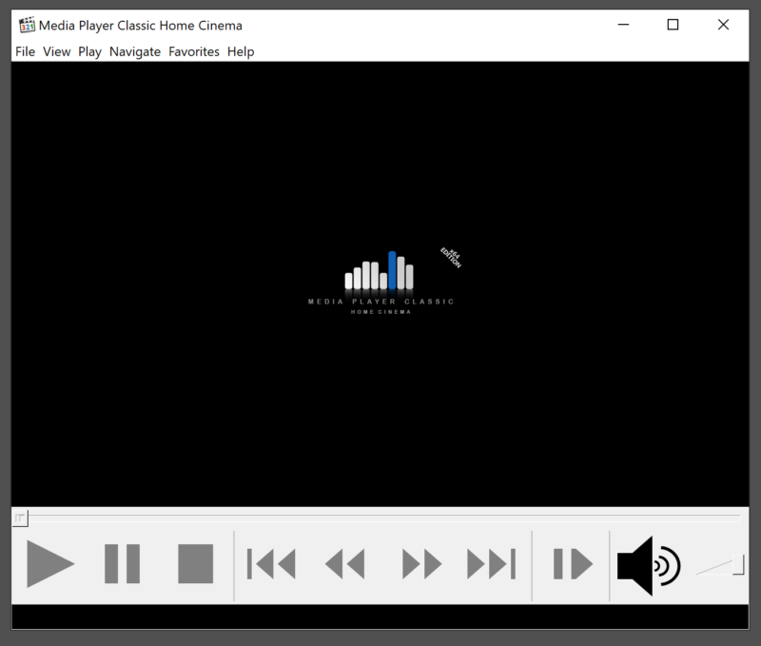This screenshot has width=761, height=646.
Task: Click the MPC-HC app icon in title bar
Action: click(27, 26)
